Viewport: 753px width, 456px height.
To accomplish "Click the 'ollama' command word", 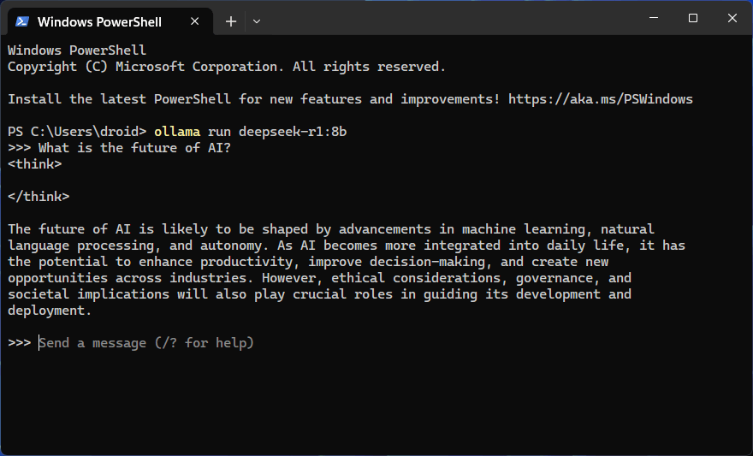I will coord(177,132).
